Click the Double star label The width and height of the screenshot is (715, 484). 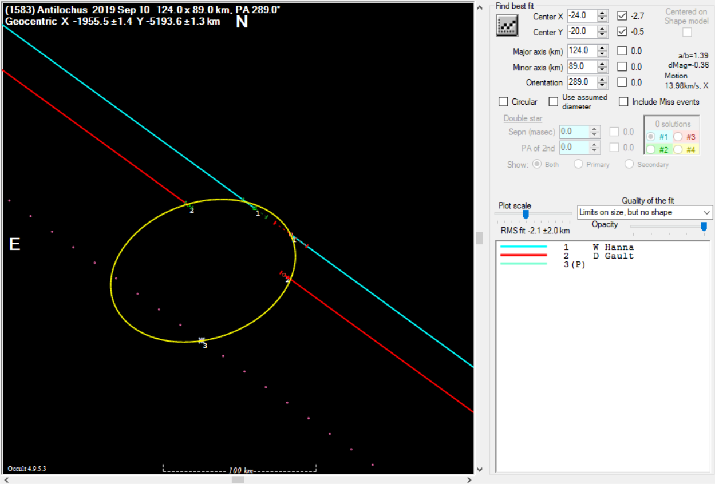(523, 118)
